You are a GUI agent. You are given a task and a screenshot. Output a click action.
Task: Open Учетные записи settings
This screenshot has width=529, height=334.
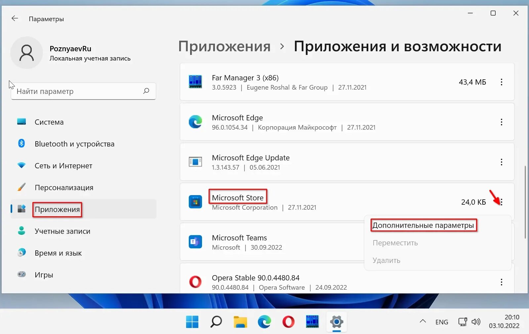coord(83,231)
